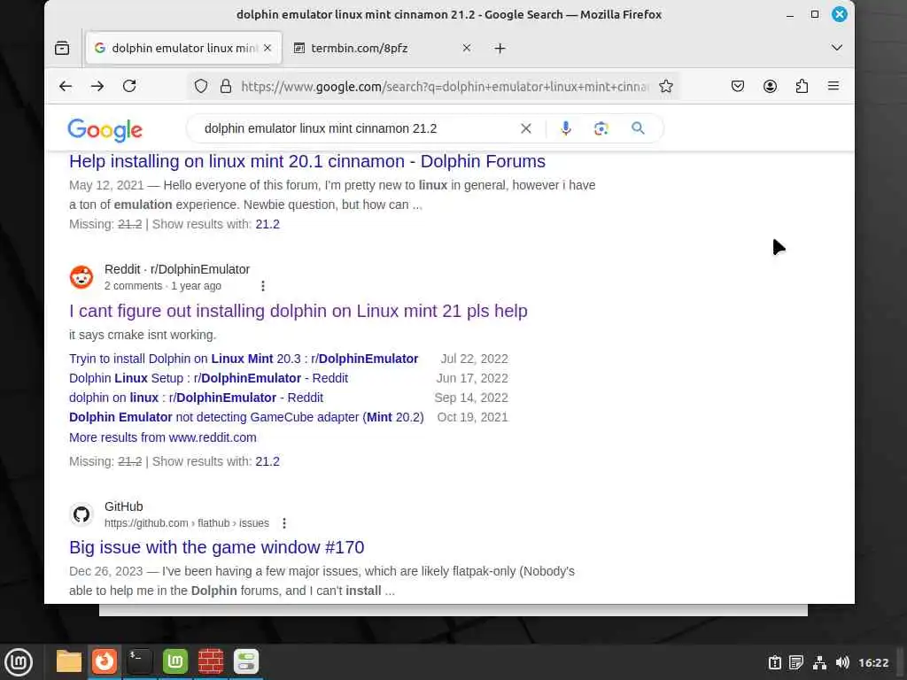Open a new tab

pyautogui.click(x=500, y=48)
